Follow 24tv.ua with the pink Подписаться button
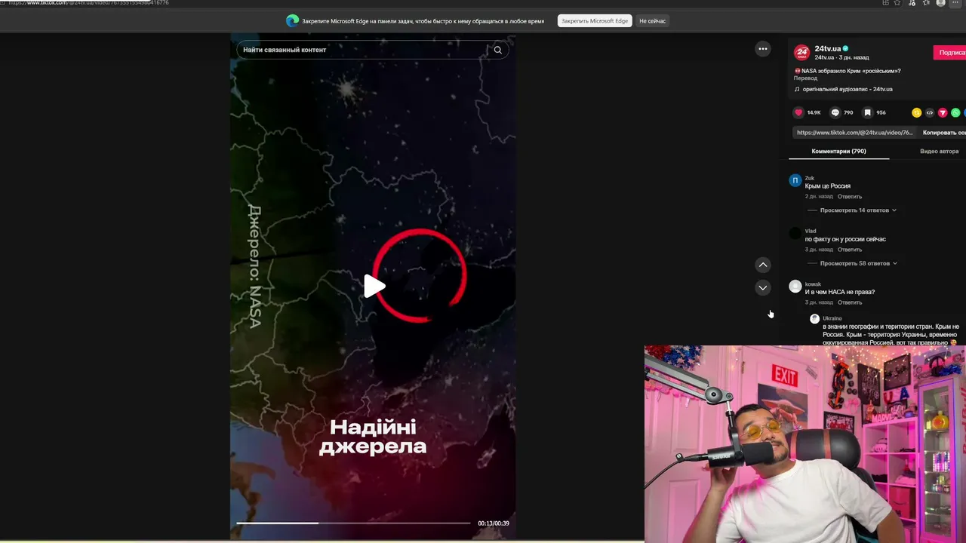Image resolution: width=966 pixels, height=543 pixels. point(950,52)
